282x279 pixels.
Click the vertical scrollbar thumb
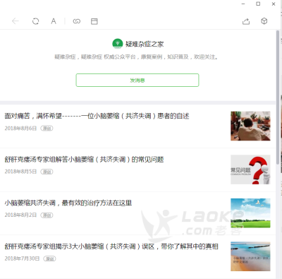tap(278, 97)
